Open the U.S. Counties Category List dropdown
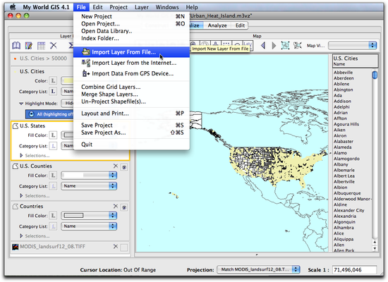Image resolution: width=388 pixels, height=282 pixels. point(89,186)
